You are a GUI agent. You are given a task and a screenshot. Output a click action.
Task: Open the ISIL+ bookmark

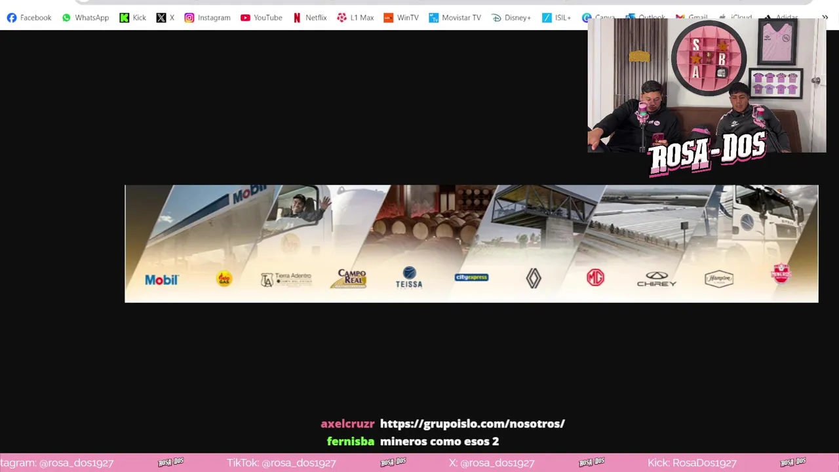[556, 18]
